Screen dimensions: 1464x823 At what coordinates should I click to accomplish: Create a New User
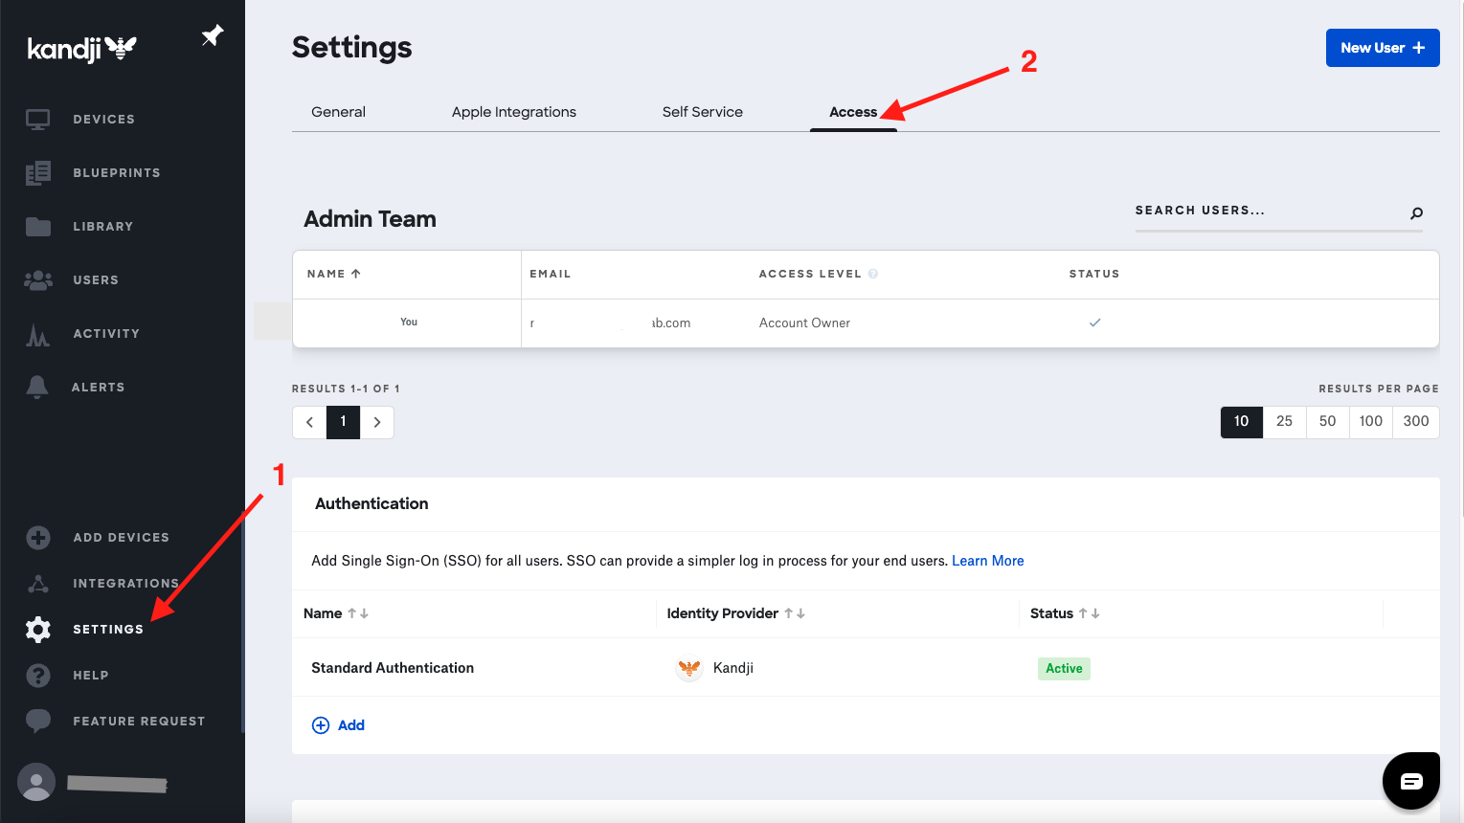click(x=1382, y=47)
